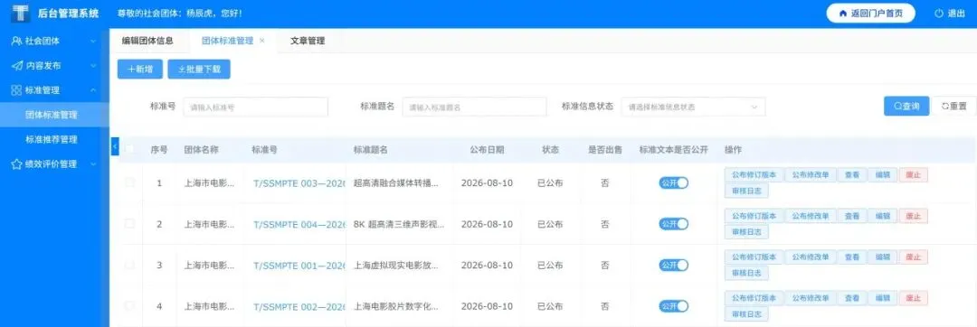Open the T/SSMPTE 001 standard number link
This screenshot has height=327, width=977.
point(299,266)
